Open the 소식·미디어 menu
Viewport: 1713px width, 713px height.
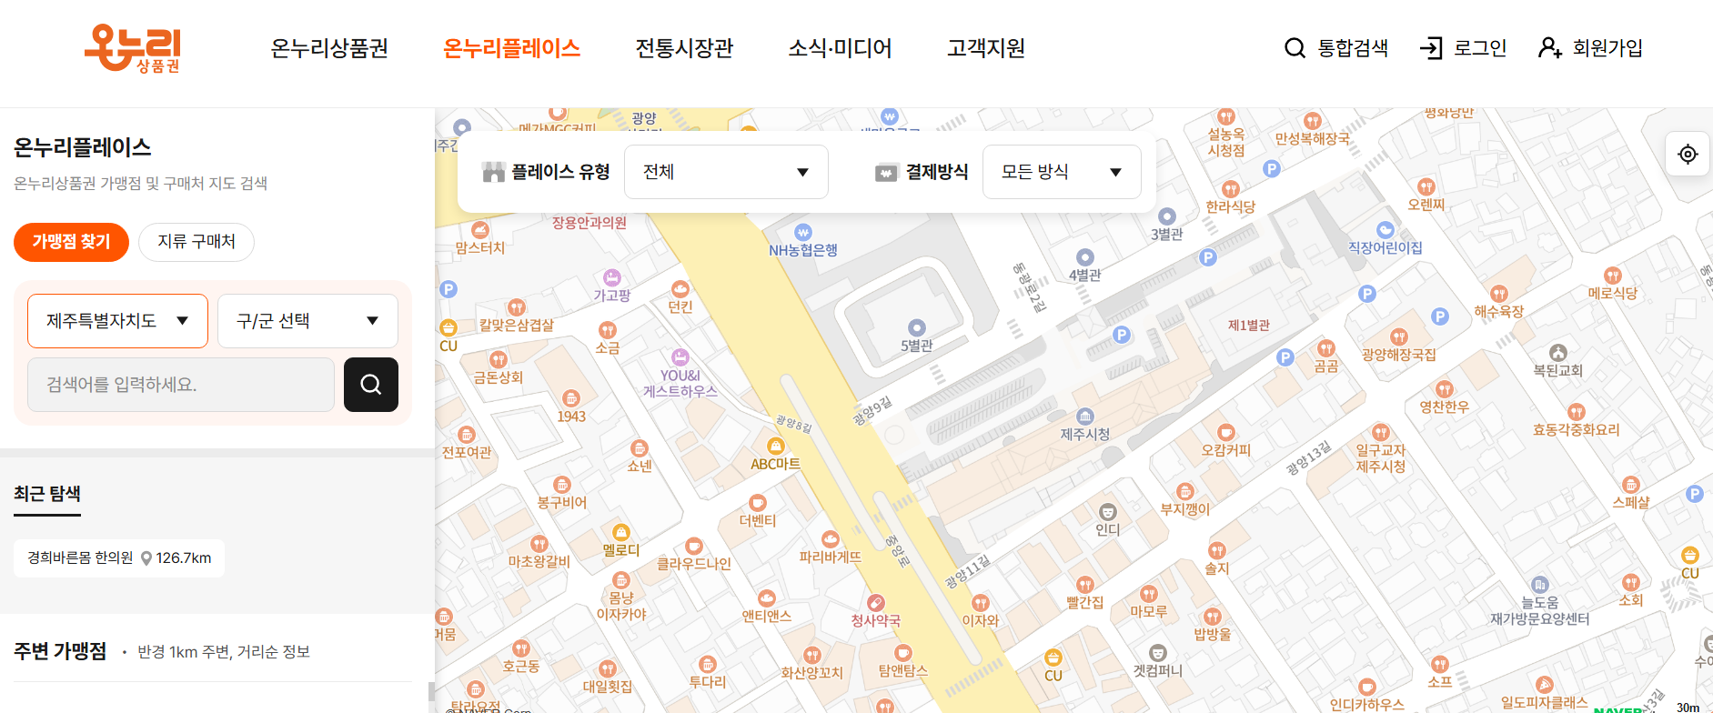click(840, 48)
